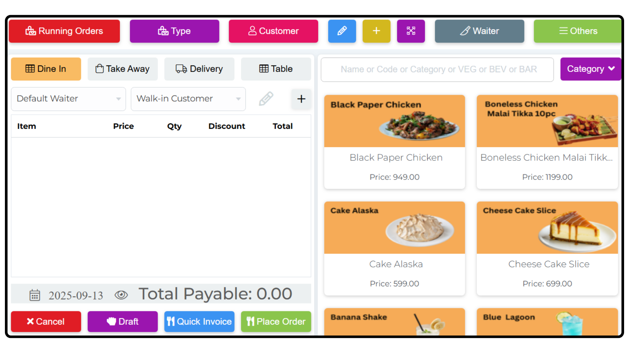
Task: Open the Category dropdown filter
Action: tap(590, 69)
